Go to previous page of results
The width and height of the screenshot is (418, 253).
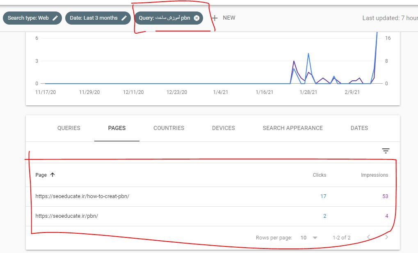(368, 237)
